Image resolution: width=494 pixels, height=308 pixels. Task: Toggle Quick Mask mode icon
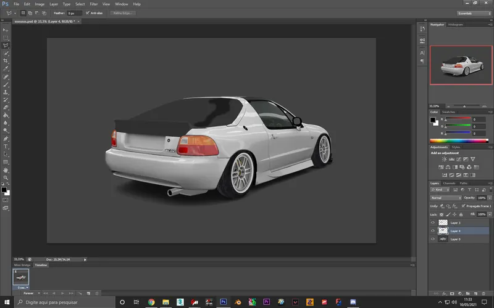coord(6,200)
